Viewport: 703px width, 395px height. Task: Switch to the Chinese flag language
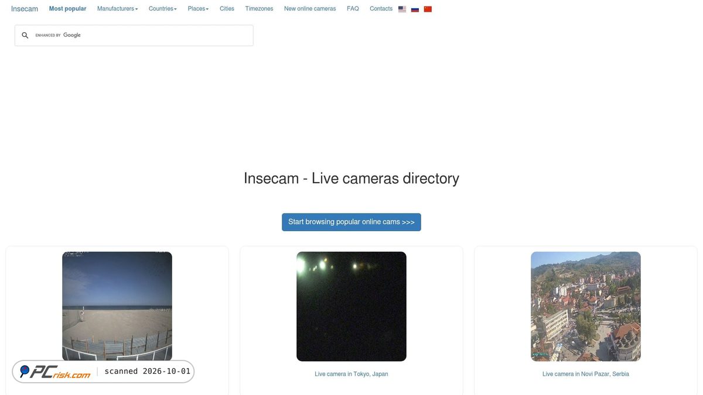[428, 9]
